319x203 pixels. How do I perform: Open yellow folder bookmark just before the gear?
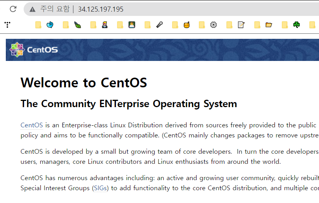click(202, 25)
